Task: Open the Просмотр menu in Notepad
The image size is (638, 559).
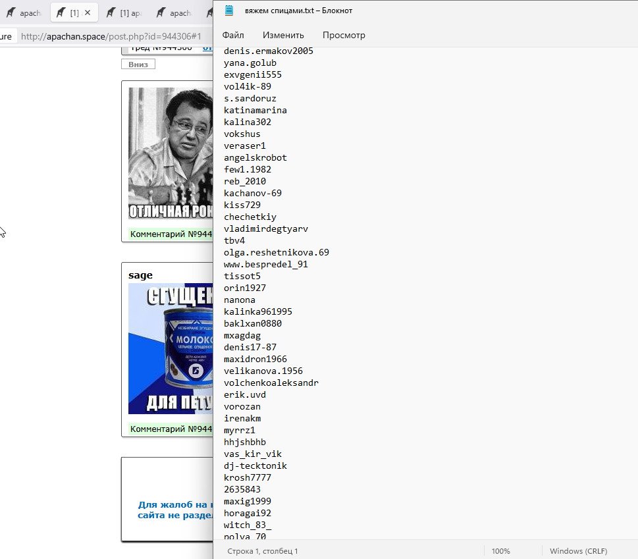Action: click(344, 36)
